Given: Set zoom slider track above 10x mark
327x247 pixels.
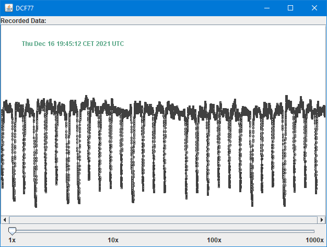Looking at the screenshot, I should tap(113, 230).
